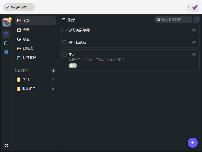Select the 今天 filter
This screenshot has height=152, width=202.
coord(35,30)
